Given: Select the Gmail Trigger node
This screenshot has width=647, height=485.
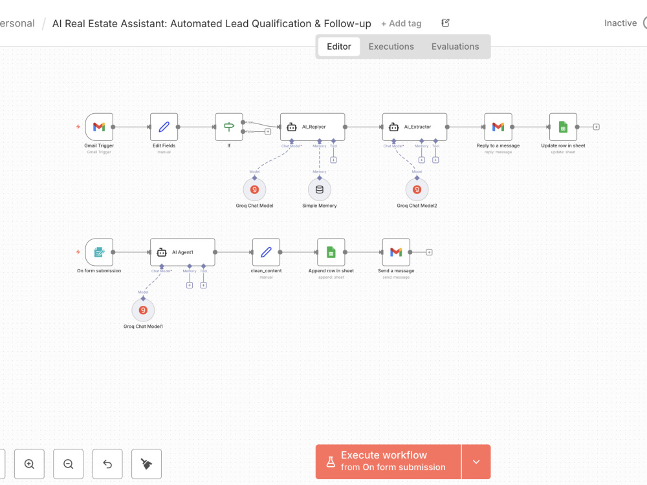Looking at the screenshot, I should [x=99, y=127].
